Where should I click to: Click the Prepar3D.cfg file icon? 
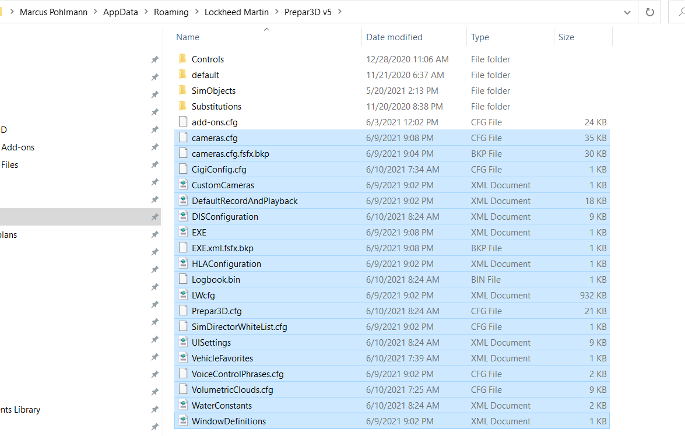[x=183, y=310]
